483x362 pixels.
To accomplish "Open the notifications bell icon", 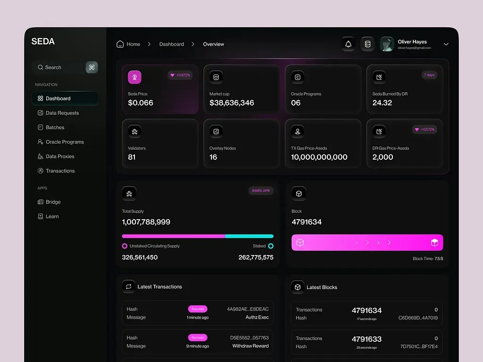I will (x=348, y=44).
